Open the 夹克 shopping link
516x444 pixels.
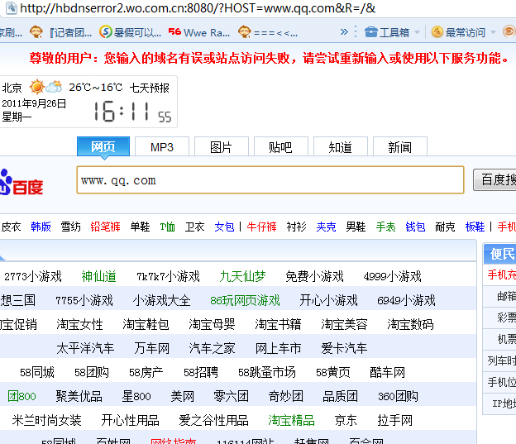[x=326, y=227]
